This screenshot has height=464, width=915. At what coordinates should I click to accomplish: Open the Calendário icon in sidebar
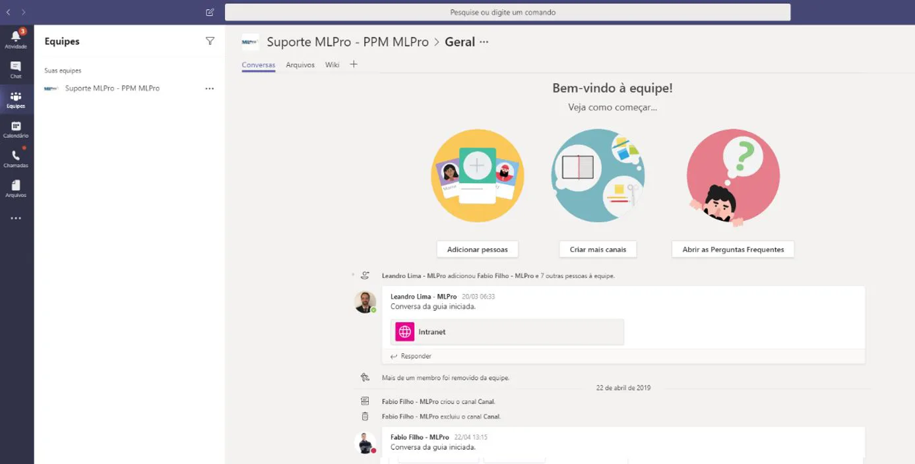[x=16, y=129]
